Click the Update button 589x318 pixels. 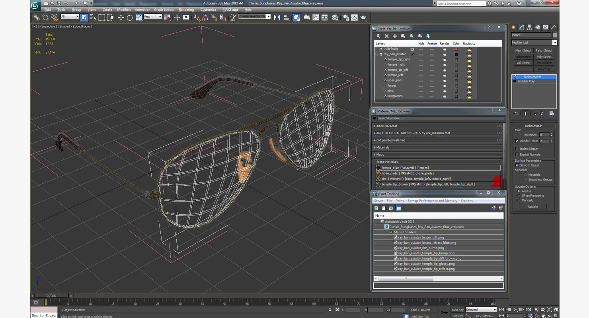533,207
